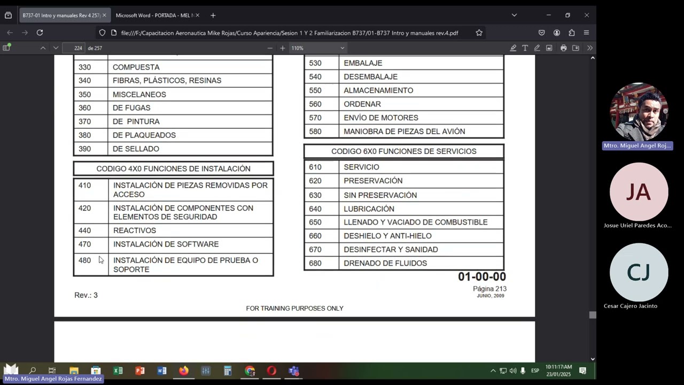Open Opera browser from taskbar
The height and width of the screenshot is (385, 684).
[271, 371]
